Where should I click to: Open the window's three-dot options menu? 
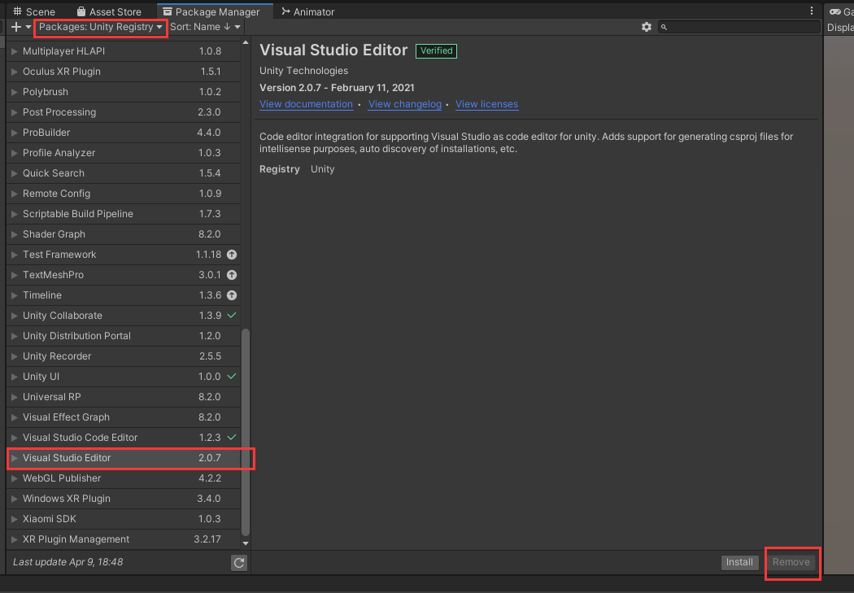(x=812, y=11)
